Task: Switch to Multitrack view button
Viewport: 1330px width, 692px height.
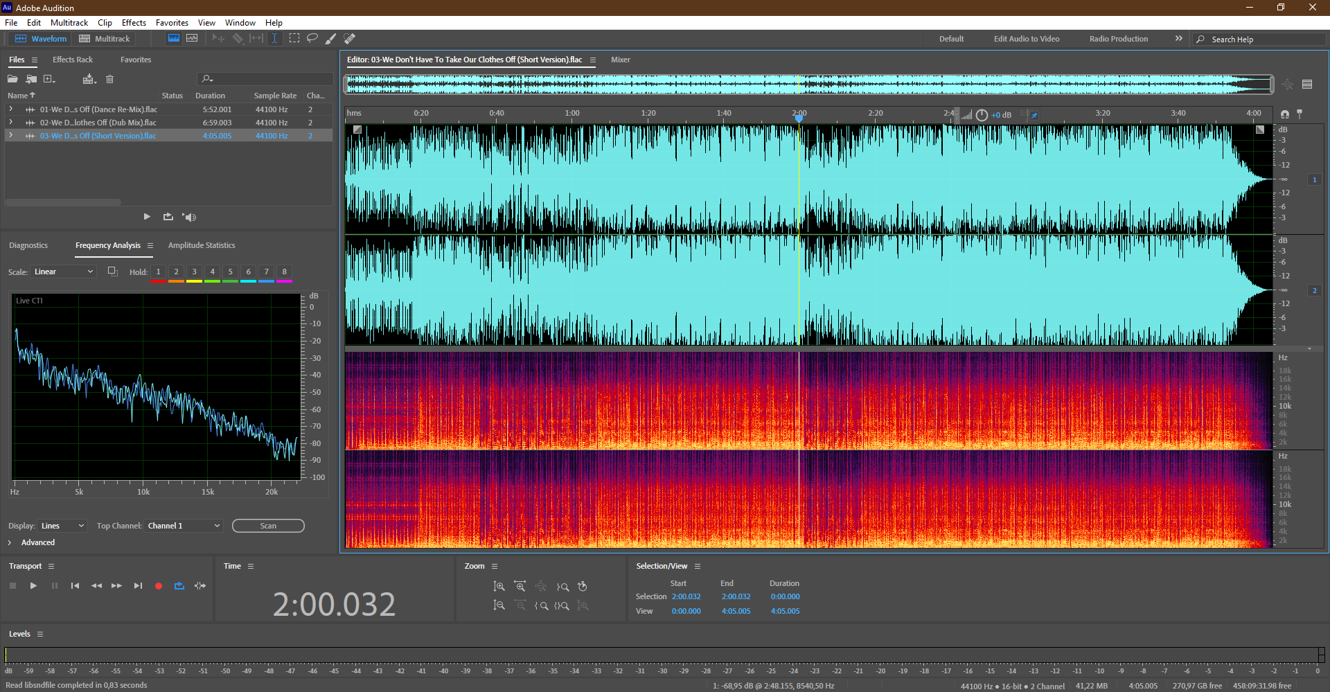Action: [x=105, y=39]
